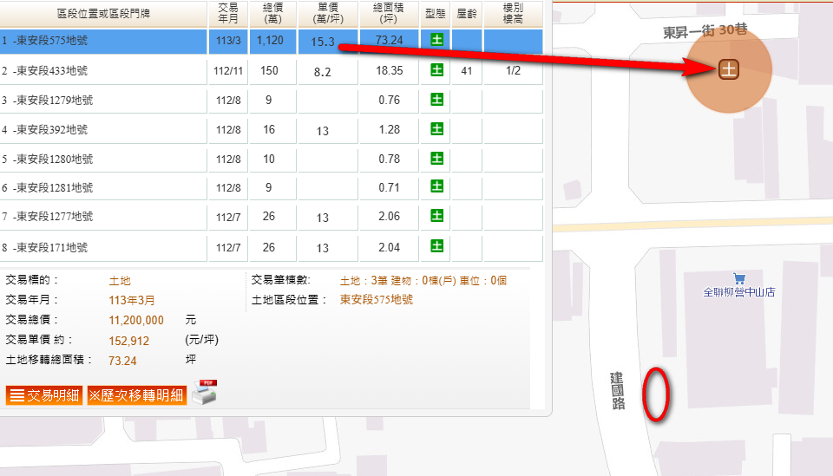Select row 7 -東安段1277地號
833x476 pixels.
271,217
